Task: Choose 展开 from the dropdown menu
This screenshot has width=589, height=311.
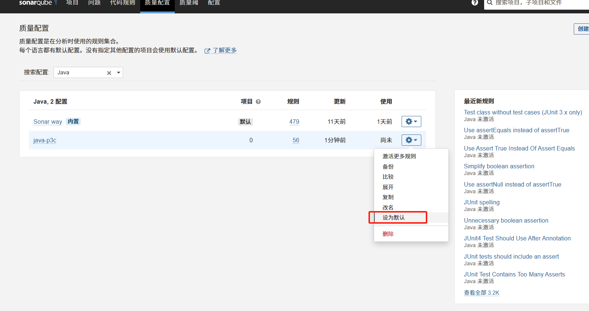Action: click(411, 187)
